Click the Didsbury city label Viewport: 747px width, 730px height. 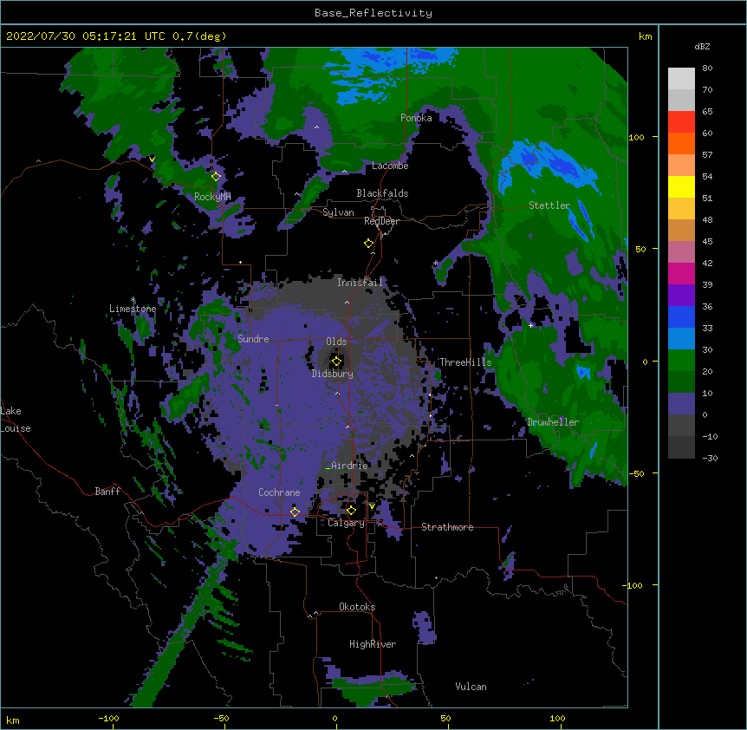coord(332,374)
